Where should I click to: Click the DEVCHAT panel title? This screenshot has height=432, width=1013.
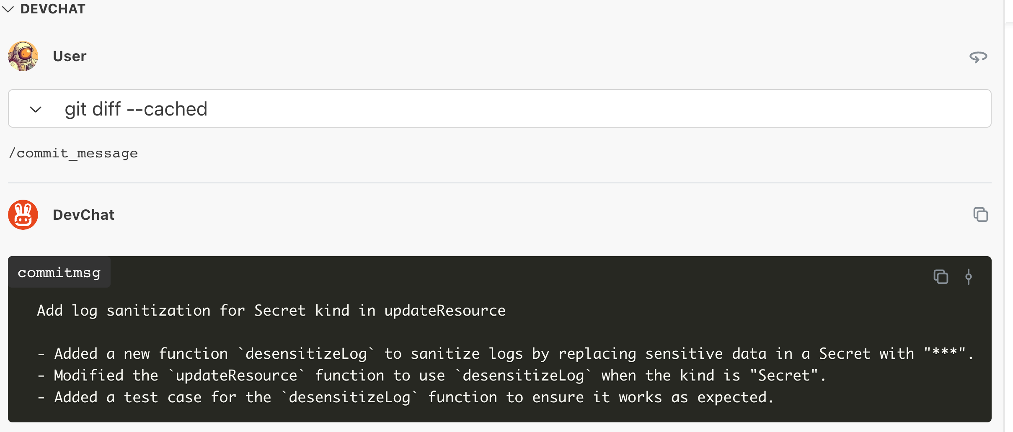pyautogui.click(x=53, y=9)
